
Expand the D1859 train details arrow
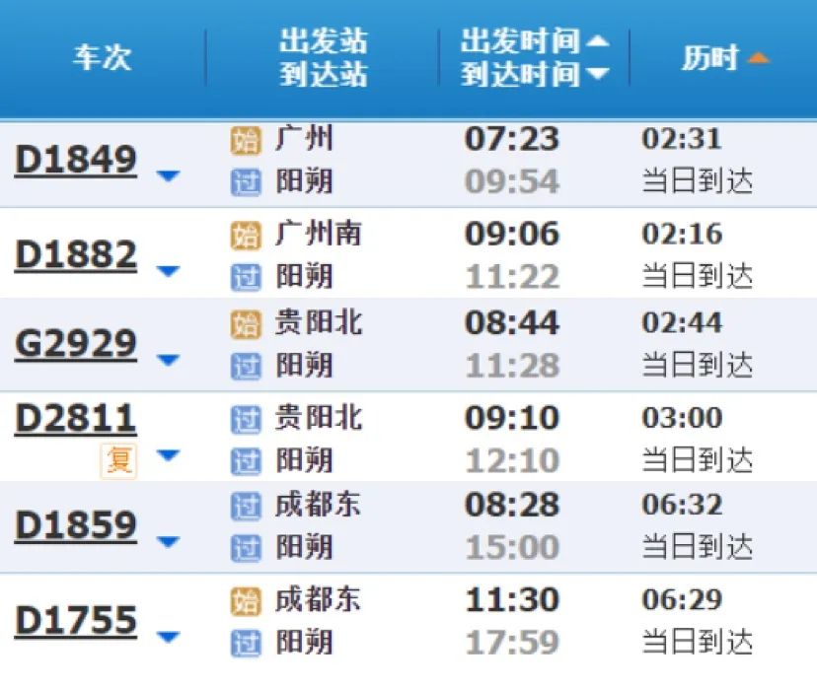(x=169, y=541)
